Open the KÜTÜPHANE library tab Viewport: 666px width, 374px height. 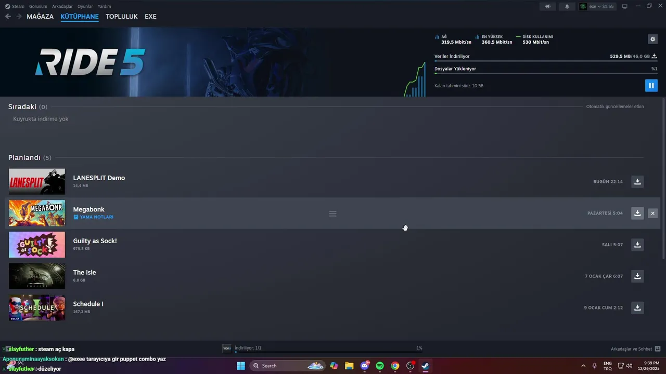tap(80, 17)
